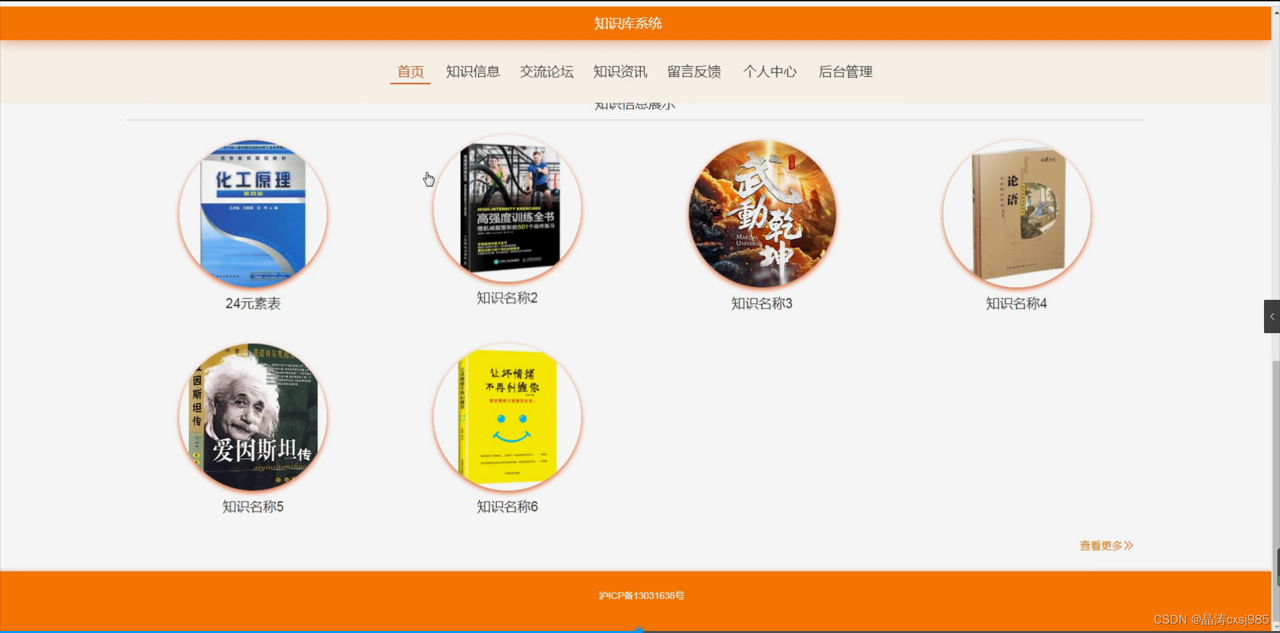The image size is (1280, 633).
Task: Open the 知识名称2 training book thumbnail
Action: coord(507,208)
